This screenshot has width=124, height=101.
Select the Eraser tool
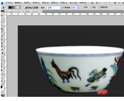pos(2,50)
